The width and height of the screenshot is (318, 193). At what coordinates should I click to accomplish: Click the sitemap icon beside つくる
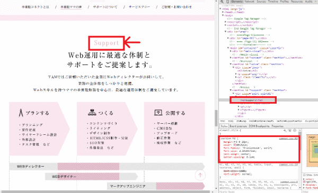tap(92, 112)
